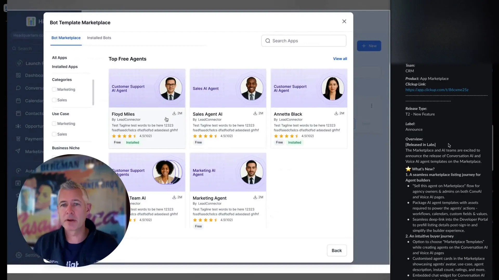Click the app logo in background header
Viewport: 499px width, 280px height.
[31, 21]
